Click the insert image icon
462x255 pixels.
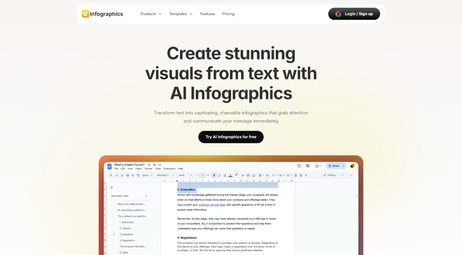(254, 176)
